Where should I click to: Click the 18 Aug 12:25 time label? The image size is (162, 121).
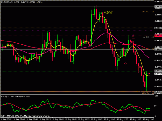(x=123, y=119)
